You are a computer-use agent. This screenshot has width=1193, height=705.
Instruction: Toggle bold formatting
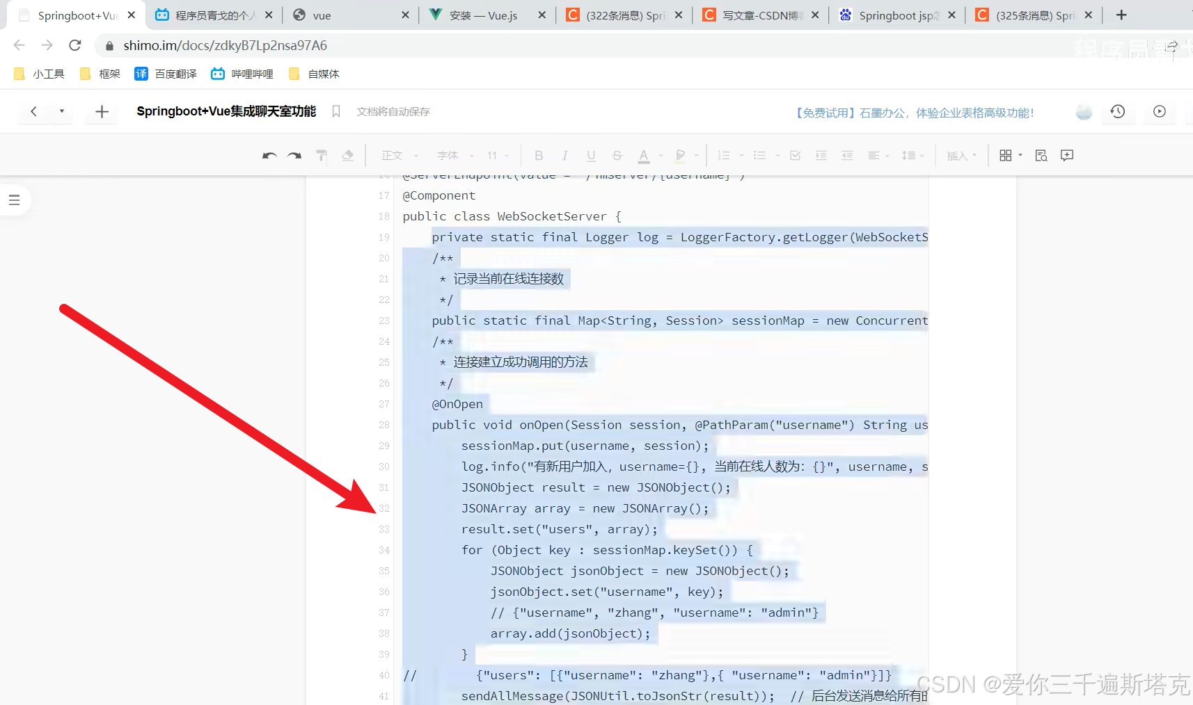click(539, 155)
